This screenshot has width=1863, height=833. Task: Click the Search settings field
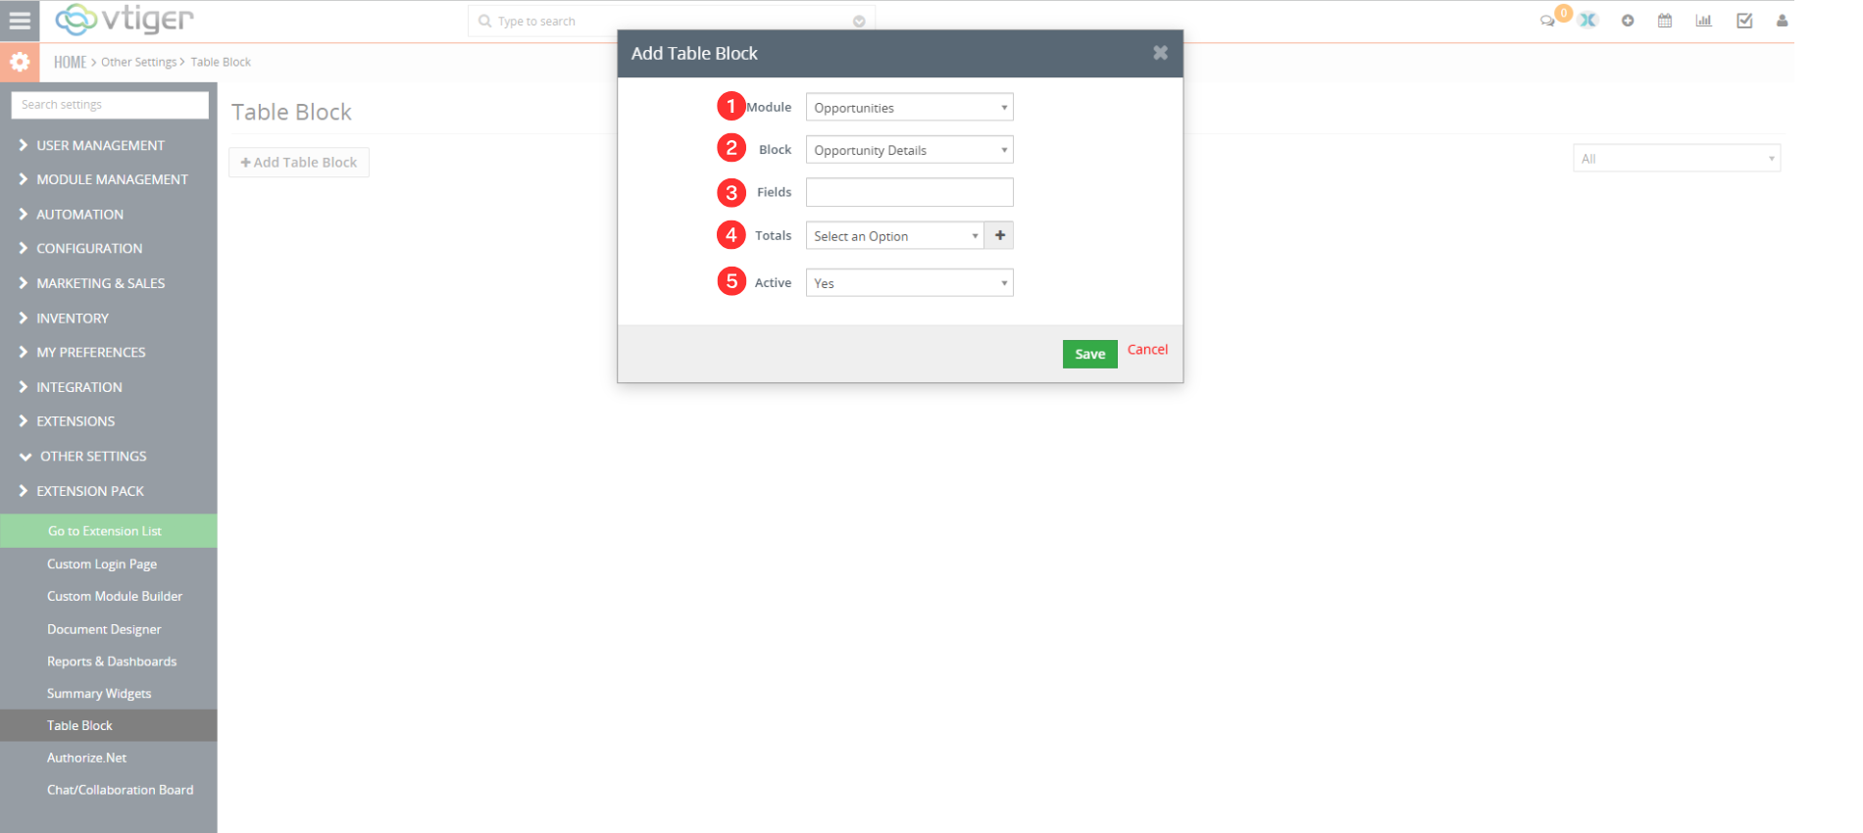(x=110, y=105)
